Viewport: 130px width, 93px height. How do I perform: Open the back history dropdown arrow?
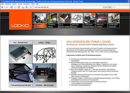pos(4,7)
